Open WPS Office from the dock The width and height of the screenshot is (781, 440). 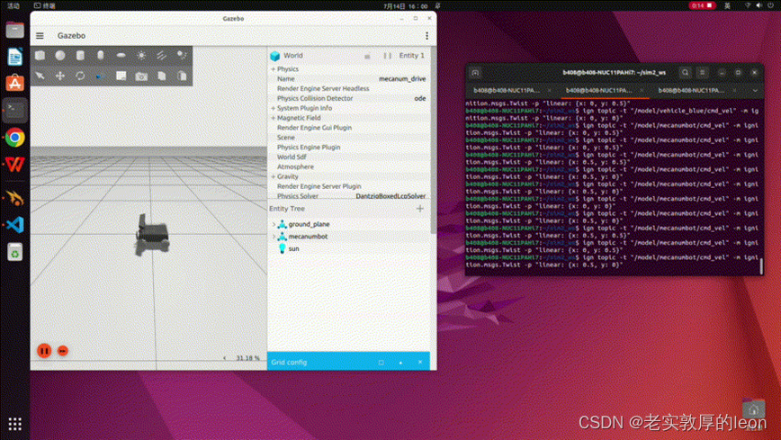point(15,165)
